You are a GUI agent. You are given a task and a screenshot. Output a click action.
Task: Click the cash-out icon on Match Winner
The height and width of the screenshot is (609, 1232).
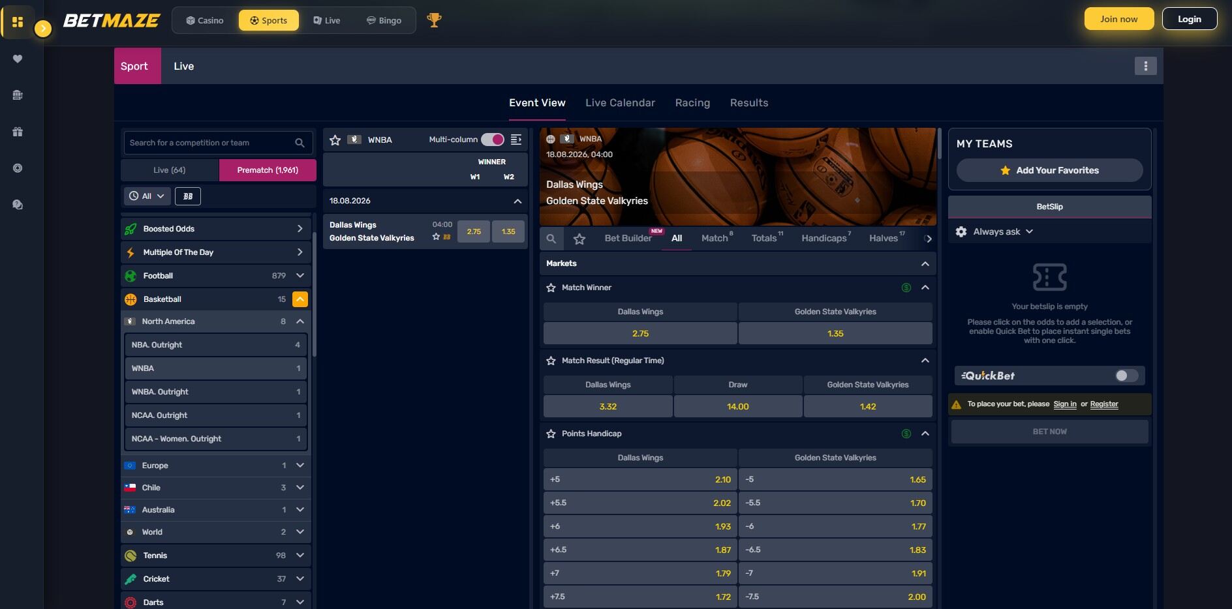[x=906, y=288]
